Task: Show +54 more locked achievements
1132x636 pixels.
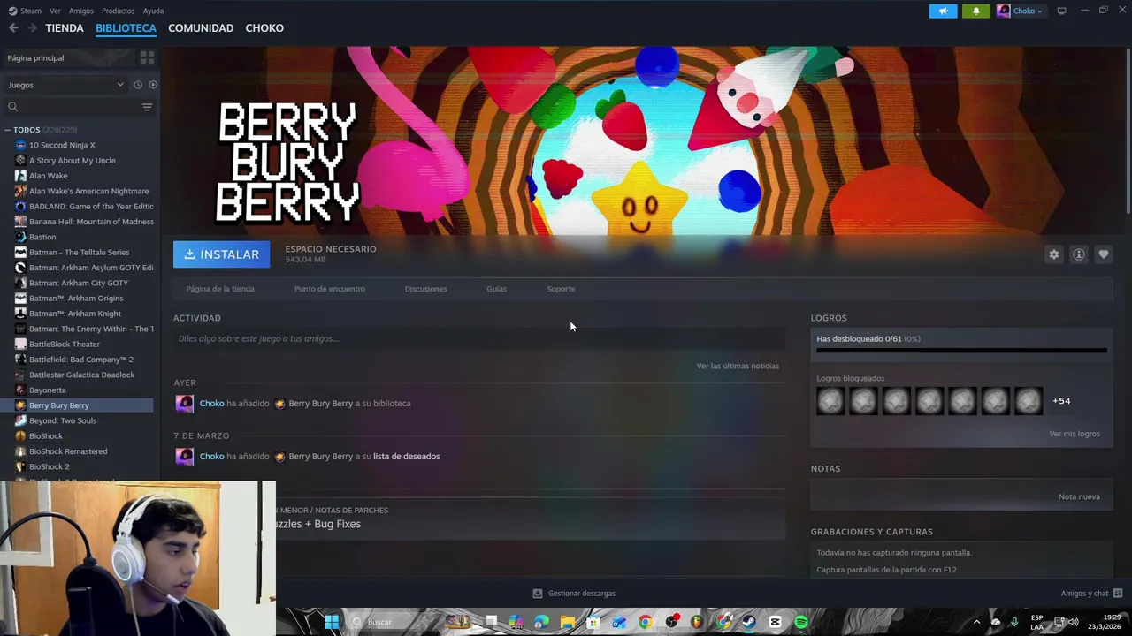Action: tap(1061, 401)
